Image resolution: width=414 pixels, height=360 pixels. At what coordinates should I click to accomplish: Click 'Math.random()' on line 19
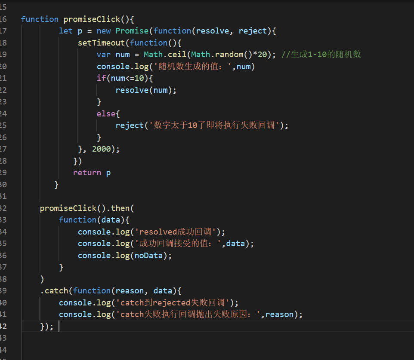222,55
